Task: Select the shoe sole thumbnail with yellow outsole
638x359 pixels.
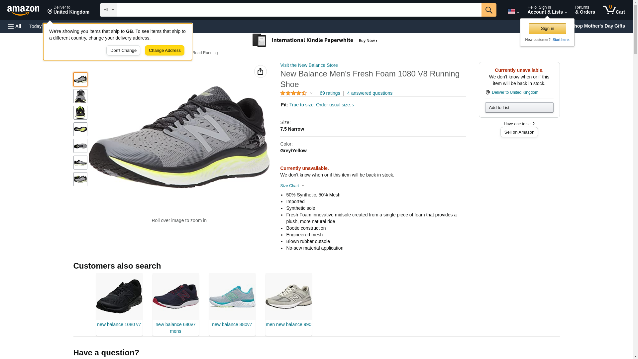Action: tap(80, 129)
